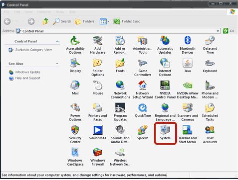Click the Search toolbar button

point(62,21)
